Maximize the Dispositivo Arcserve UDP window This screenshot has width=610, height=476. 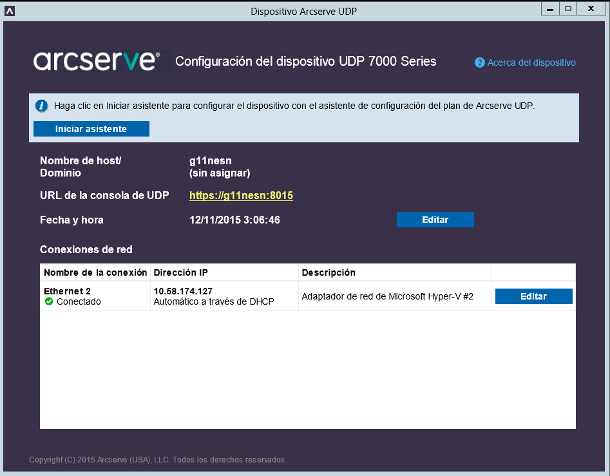coord(568,8)
